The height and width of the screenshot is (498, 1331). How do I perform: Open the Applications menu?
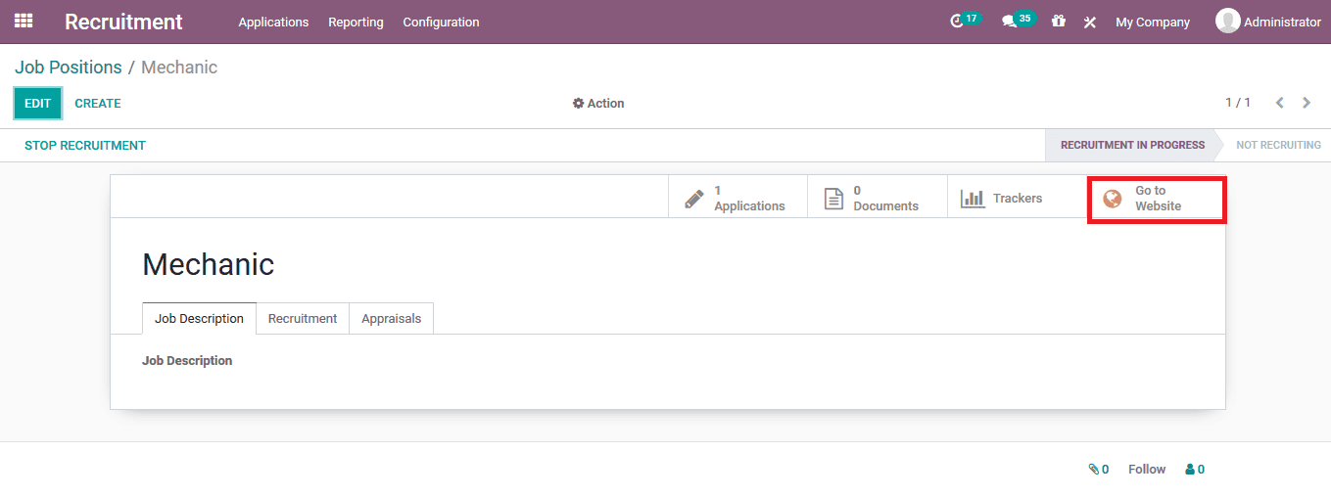(273, 22)
